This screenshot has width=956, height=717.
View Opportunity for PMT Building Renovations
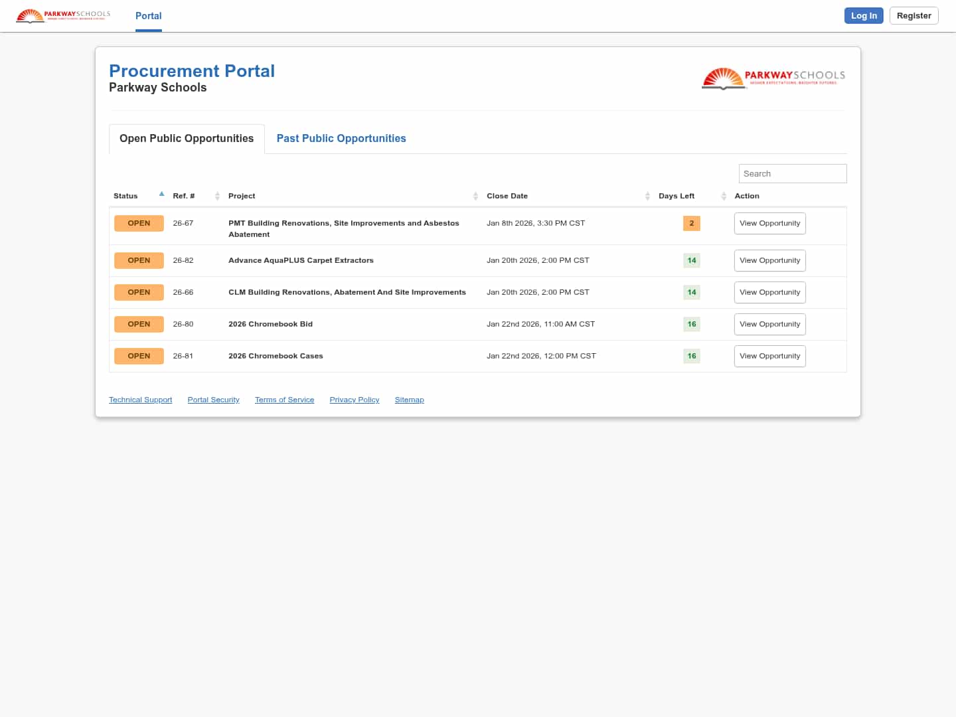tap(769, 224)
